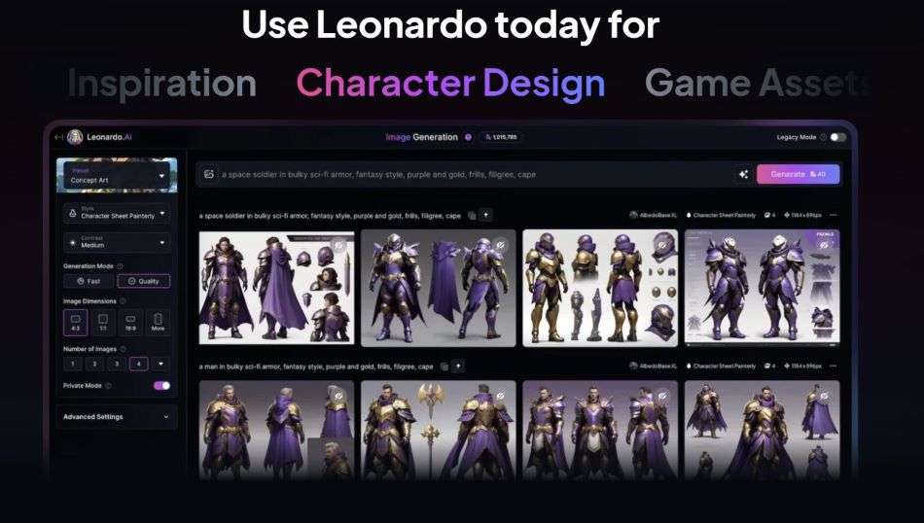Open three-dot menu for first generation row
Image resolution: width=924 pixels, height=523 pixels.
(x=834, y=215)
